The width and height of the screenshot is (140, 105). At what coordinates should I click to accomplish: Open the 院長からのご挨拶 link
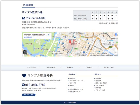pos(101,83)
